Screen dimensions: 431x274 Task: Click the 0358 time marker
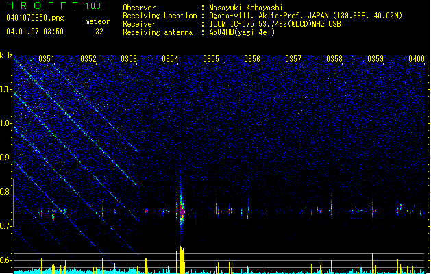[x=334, y=58]
